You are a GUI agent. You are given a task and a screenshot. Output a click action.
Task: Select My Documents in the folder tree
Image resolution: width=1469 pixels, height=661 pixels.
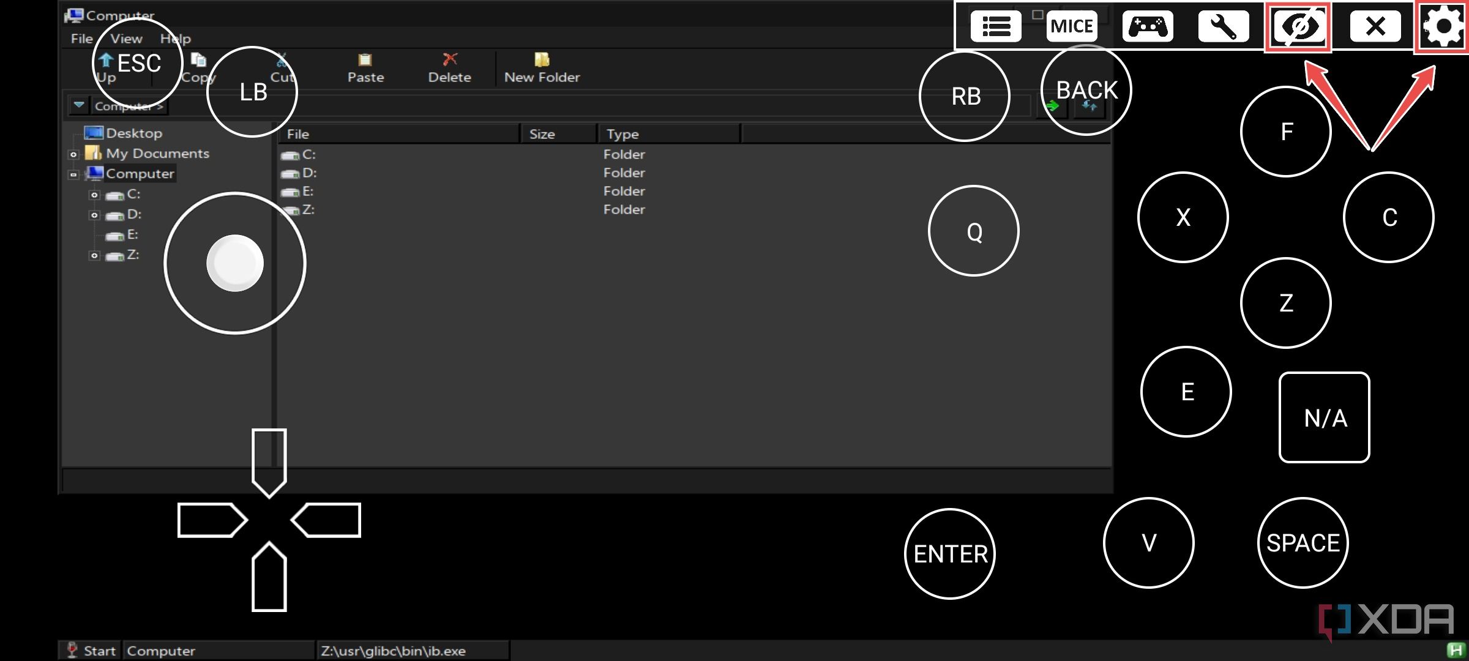coord(157,153)
